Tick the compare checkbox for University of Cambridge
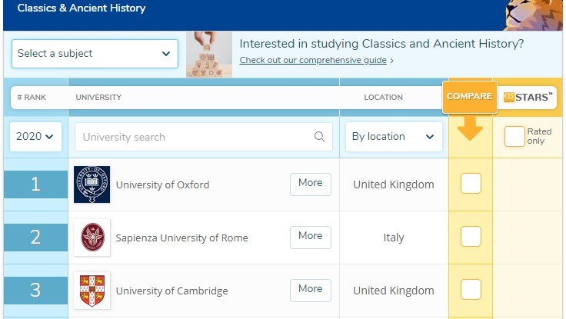Viewport: 566px width, 319px height. 471,290
